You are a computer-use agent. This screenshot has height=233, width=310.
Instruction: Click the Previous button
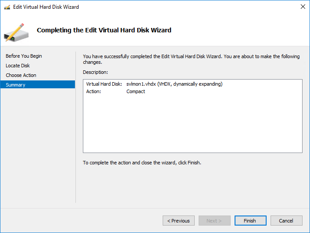[x=178, y=221]
